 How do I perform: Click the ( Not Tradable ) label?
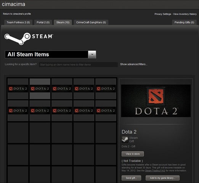click(x=132, y=161)
